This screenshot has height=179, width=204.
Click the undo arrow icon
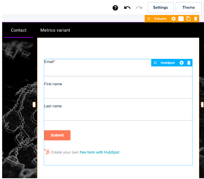(x=127, y=8)
